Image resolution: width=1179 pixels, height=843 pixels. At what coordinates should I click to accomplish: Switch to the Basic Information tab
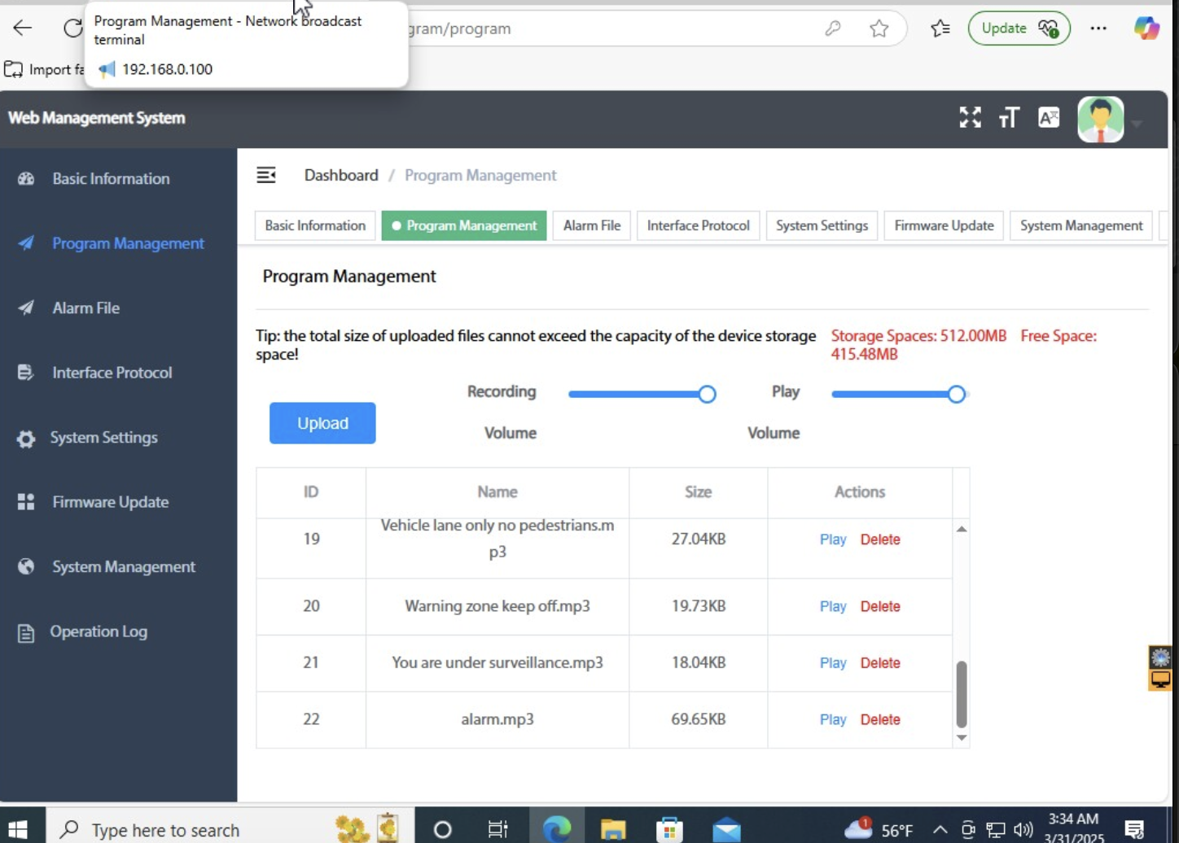[315, 225]
